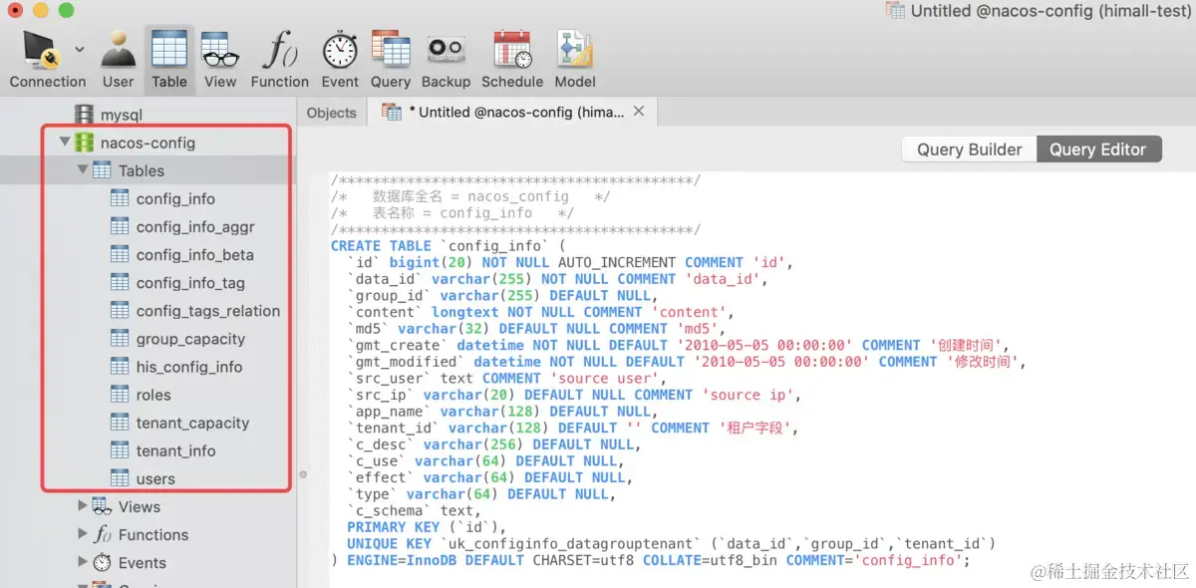Click the users table icon
This screenshot has height=588, width=1196.
tap(120, 477)
